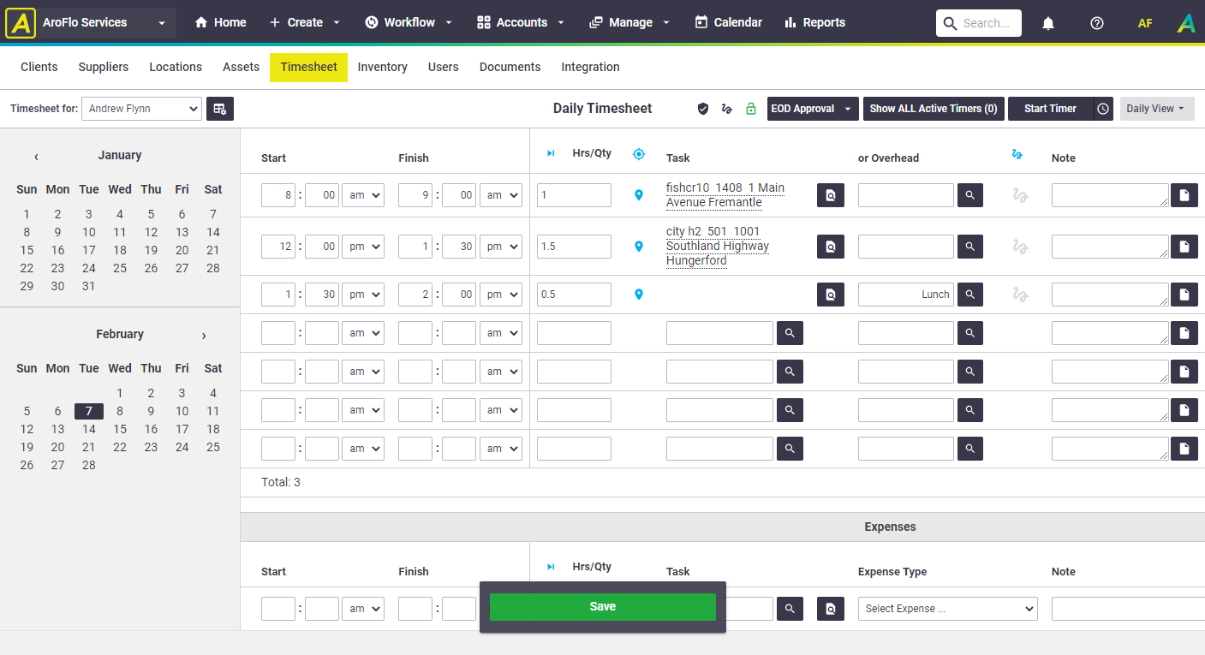Switch to the Clients tab
Screen dimensions: 1205x655
[39, 67]
